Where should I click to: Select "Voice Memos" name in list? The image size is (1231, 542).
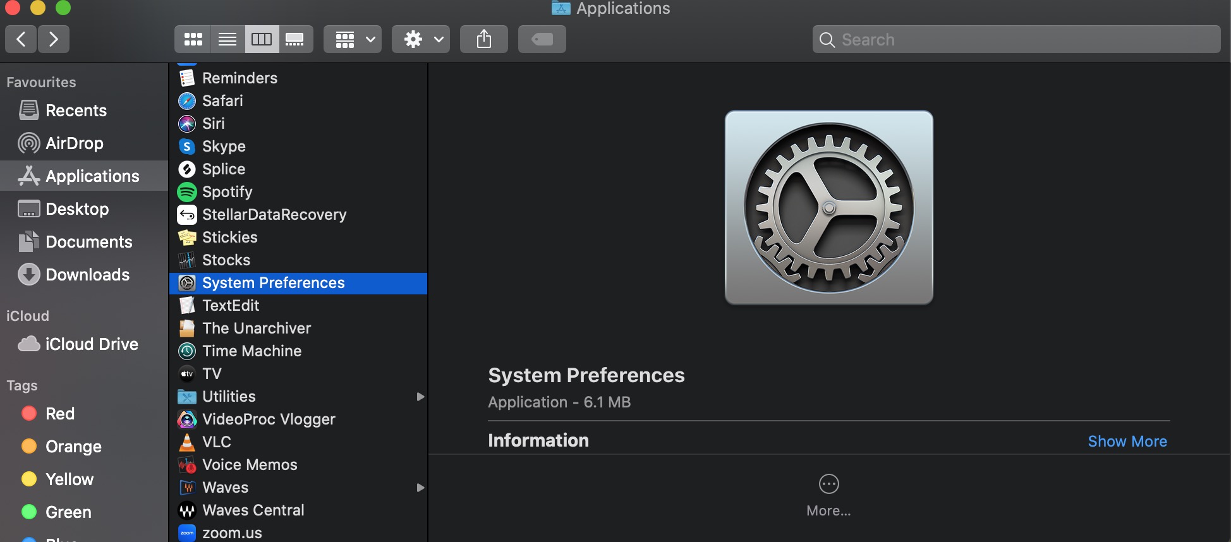tap(250, 465)
